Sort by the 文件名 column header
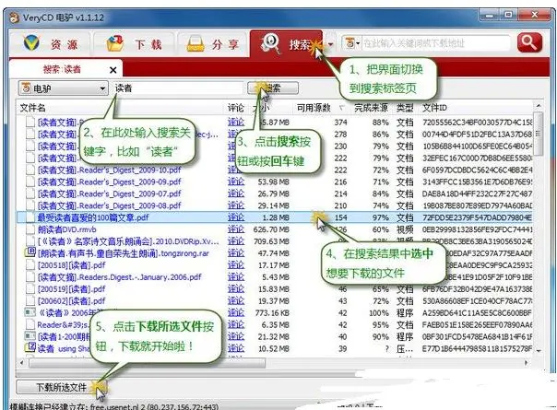This screenshot has height=410, width=557. coord(32,108)
